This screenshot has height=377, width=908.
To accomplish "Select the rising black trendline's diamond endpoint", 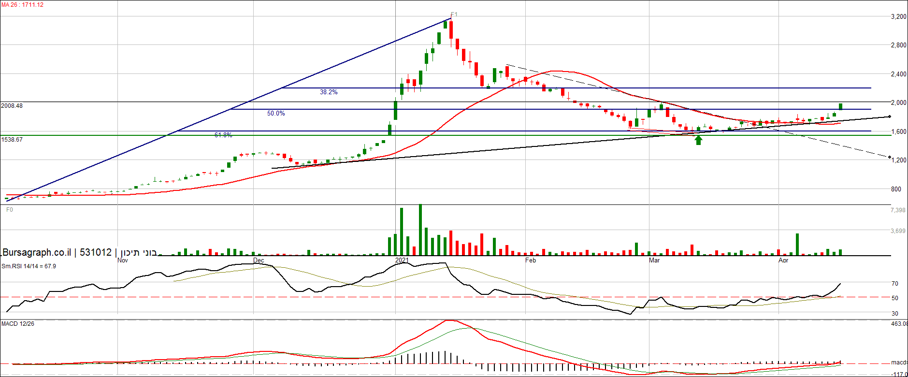I will click(x=890, y=116).
